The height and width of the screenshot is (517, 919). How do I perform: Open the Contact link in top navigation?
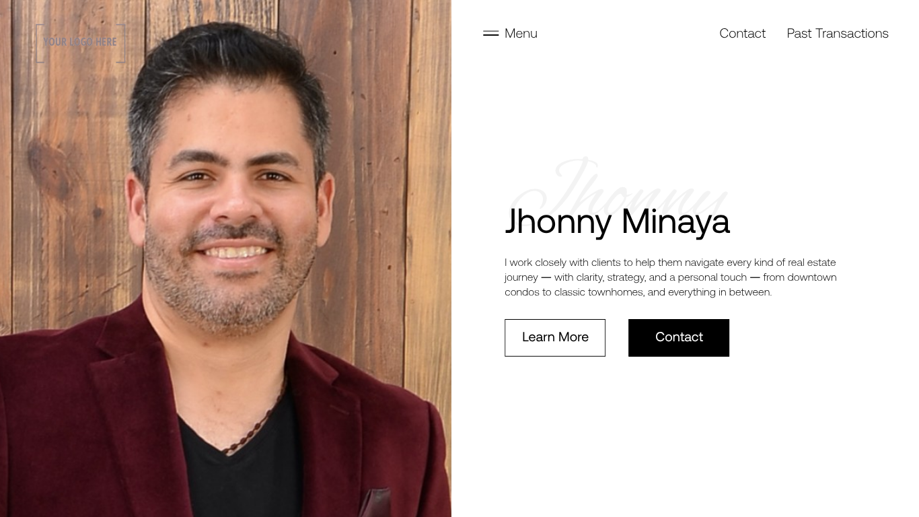point(742,33)
